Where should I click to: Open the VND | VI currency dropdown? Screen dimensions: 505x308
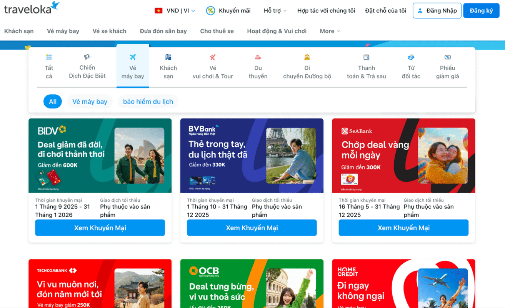175,11
